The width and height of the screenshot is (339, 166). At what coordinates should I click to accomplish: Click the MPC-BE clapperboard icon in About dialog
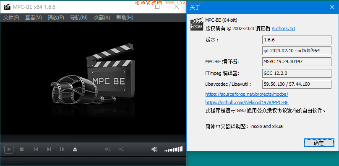tap(196, 24)
